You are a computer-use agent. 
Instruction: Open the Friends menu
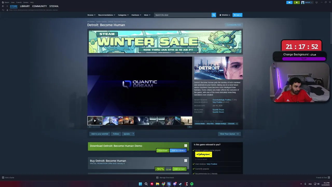coord(19,2)
